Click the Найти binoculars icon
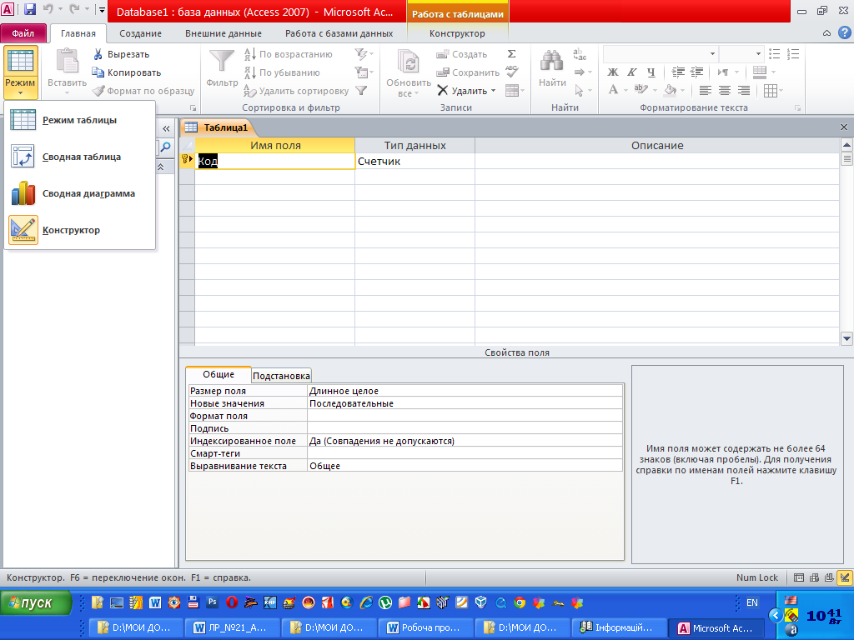854x640 pixels. [552, 61]
